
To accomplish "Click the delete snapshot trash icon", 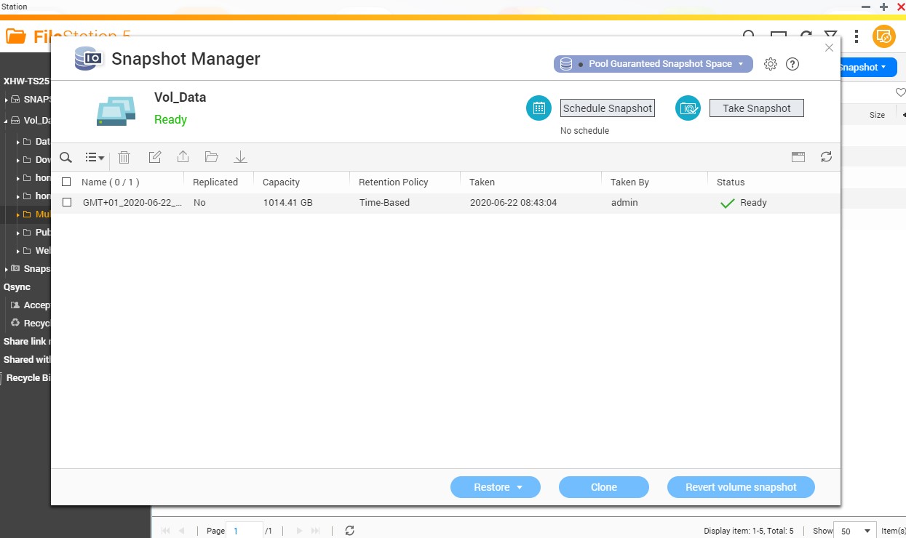I will (x=124, y=157).
